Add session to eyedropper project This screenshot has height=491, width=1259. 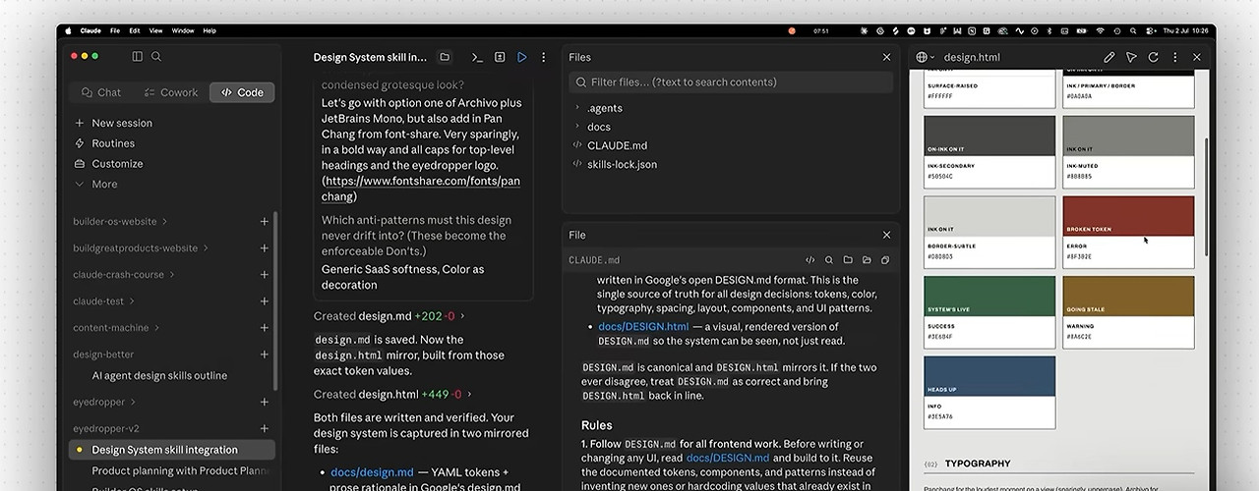click(264, 403)
